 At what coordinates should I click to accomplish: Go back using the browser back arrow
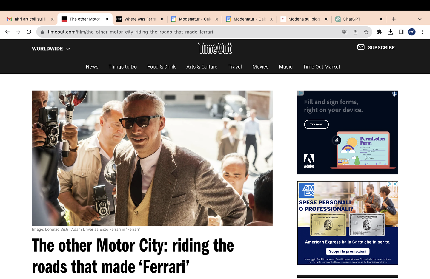click(x=7, y=32)
